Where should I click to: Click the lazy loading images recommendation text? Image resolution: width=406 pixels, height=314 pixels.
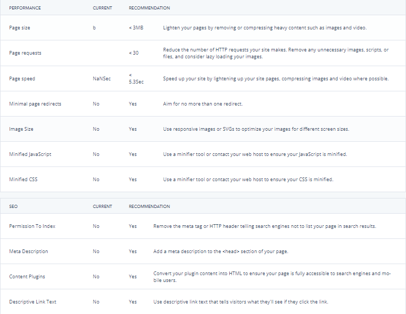pos(276,53)
